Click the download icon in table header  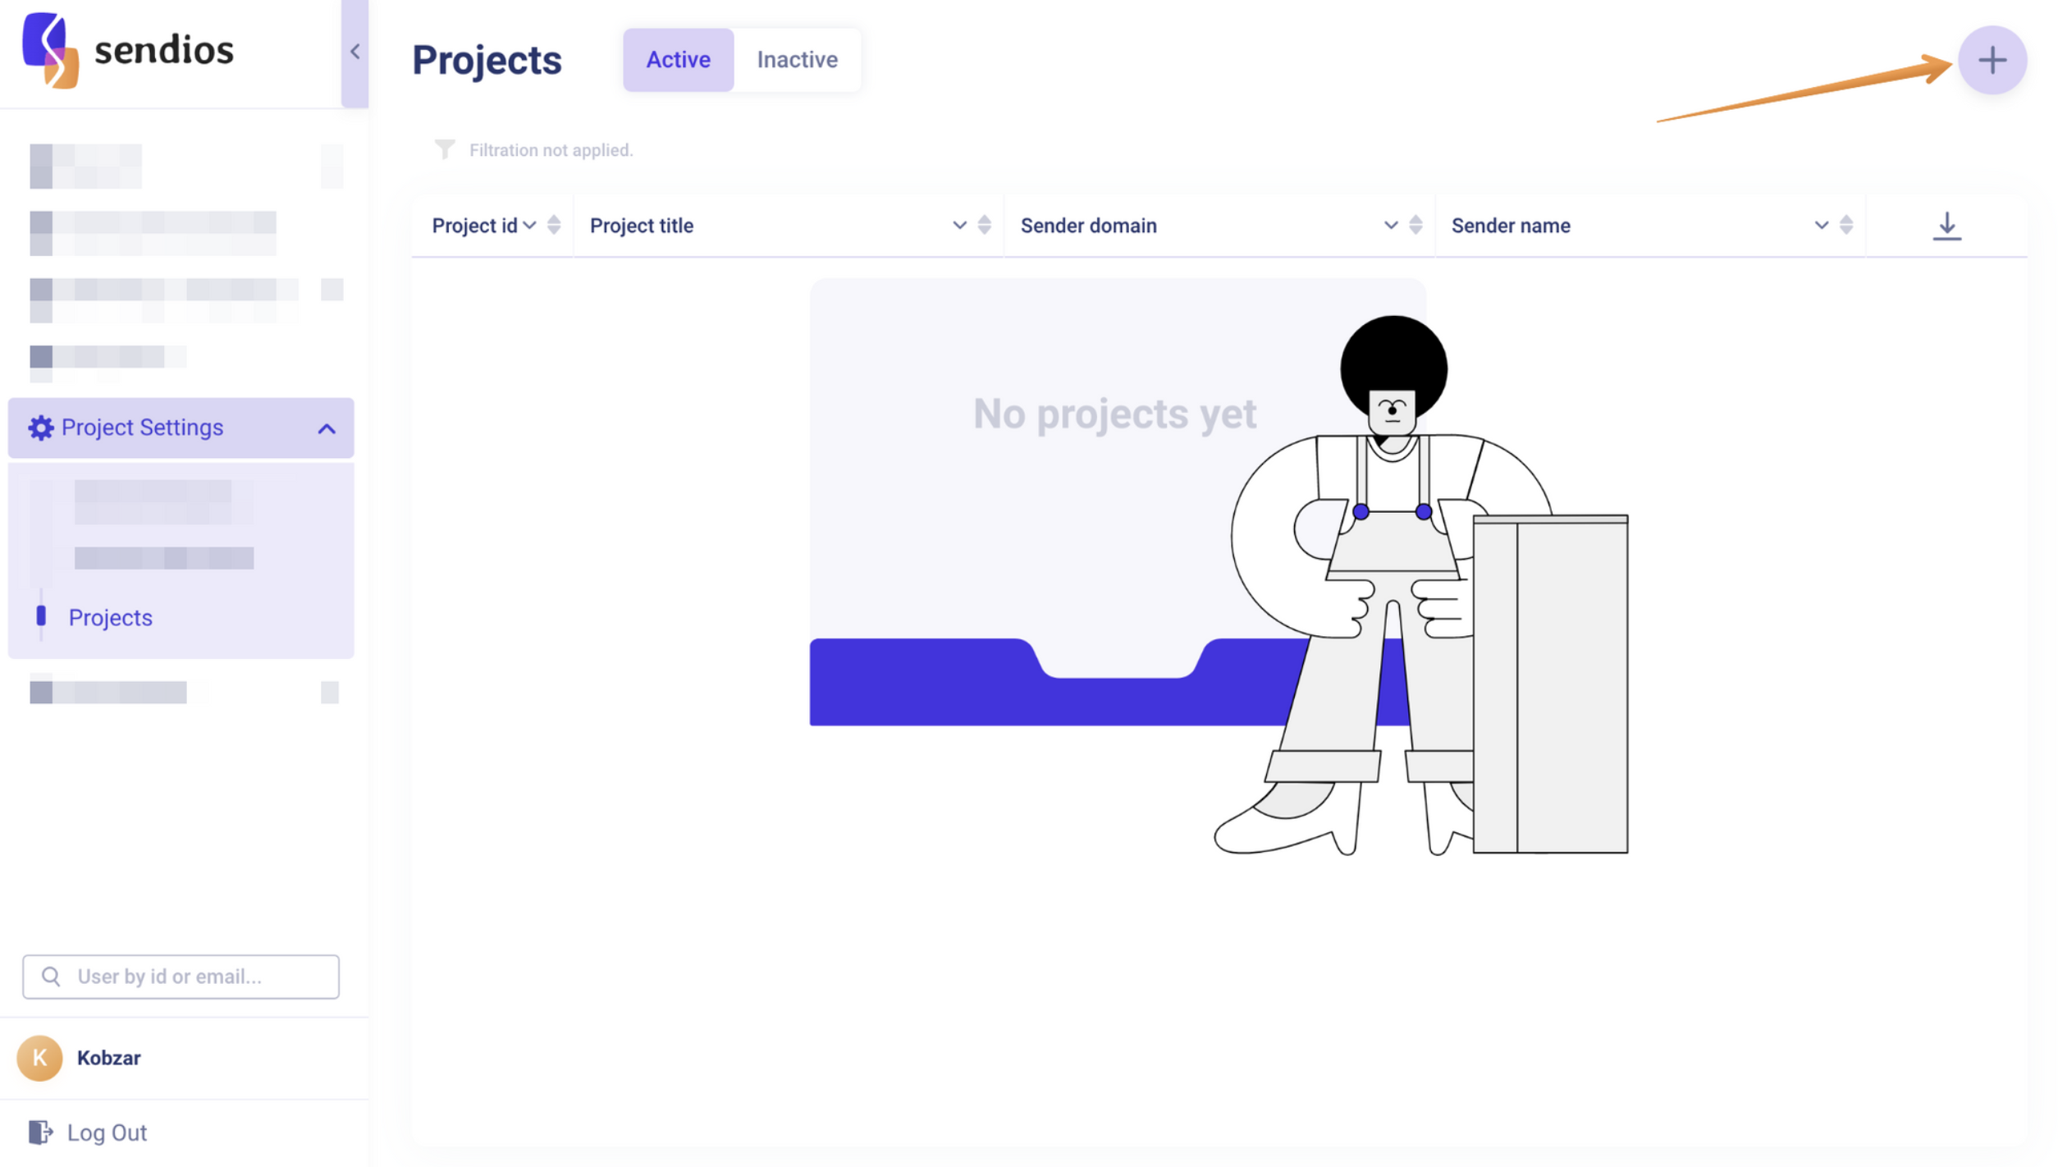coord(1946,226)
